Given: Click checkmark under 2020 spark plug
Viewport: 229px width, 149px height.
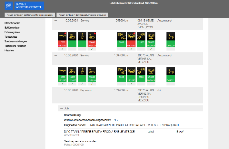Looking at the screenshot, I should [82, 83].
